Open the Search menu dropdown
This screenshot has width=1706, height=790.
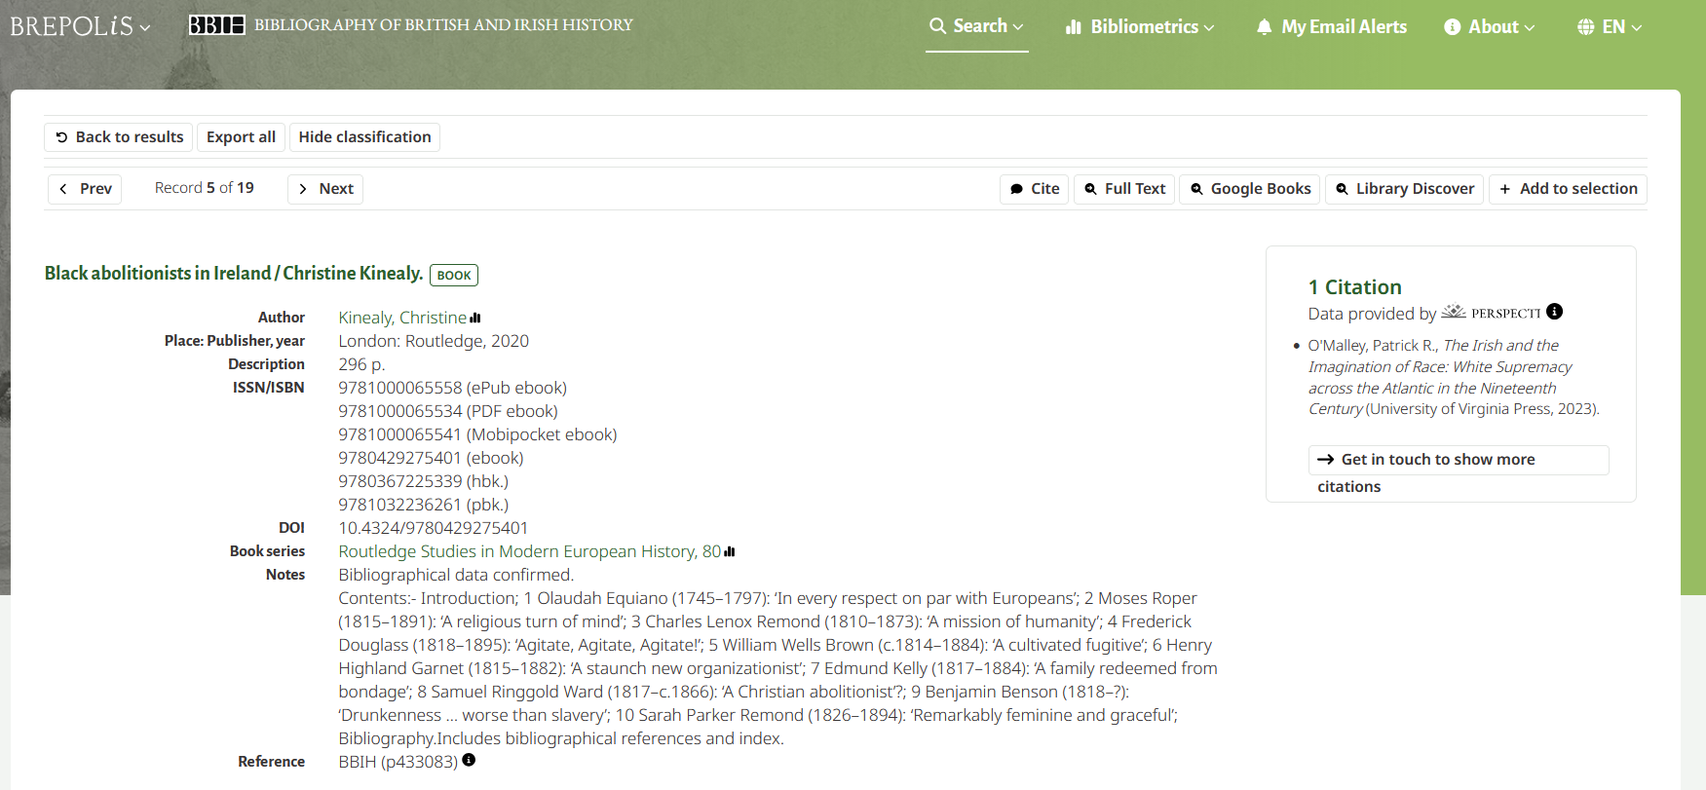coord(976,26)
